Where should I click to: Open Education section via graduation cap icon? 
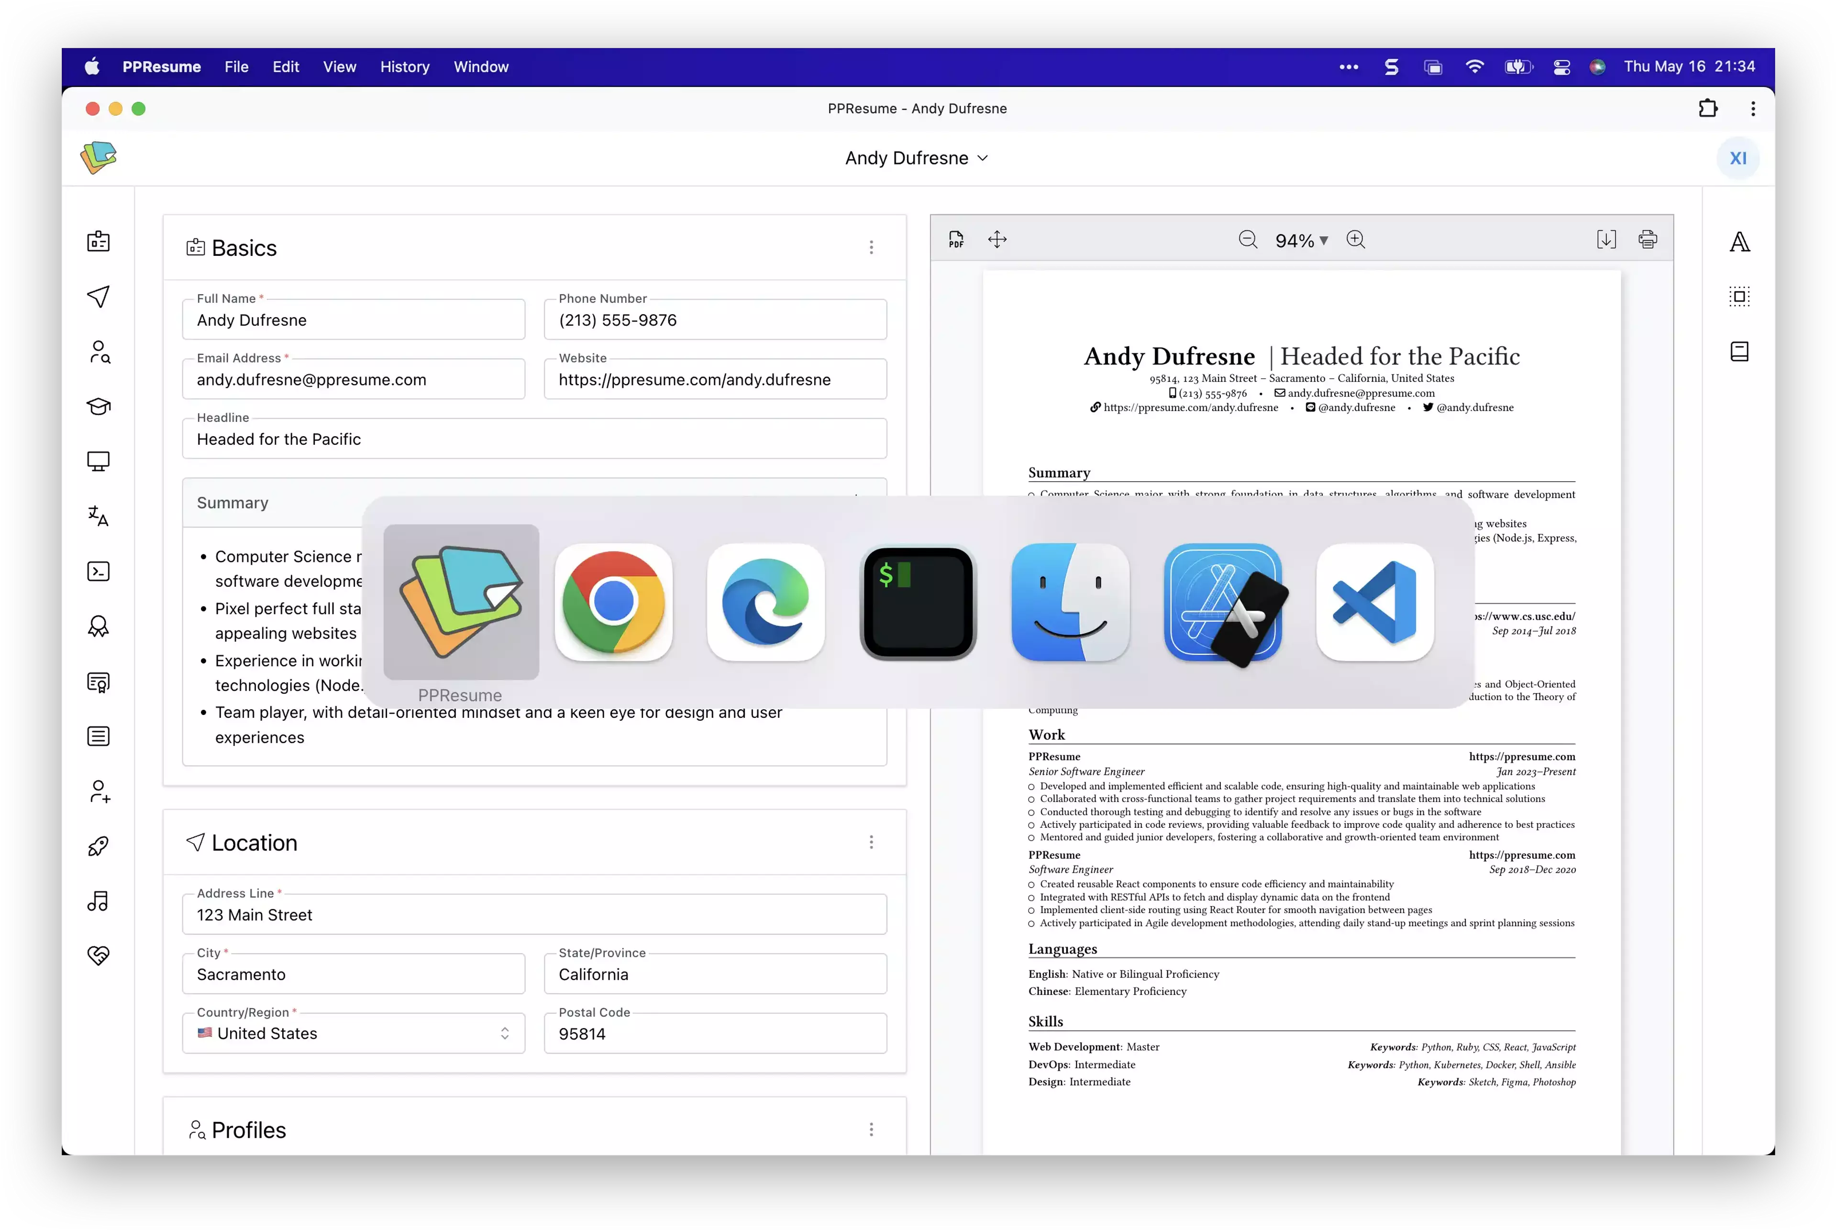[x=98, y=406]
